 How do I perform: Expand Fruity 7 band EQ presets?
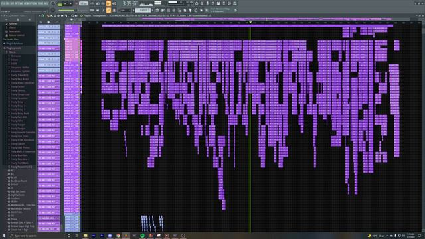[19, 75]
